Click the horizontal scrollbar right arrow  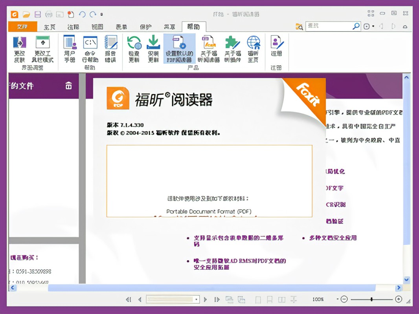399,288
